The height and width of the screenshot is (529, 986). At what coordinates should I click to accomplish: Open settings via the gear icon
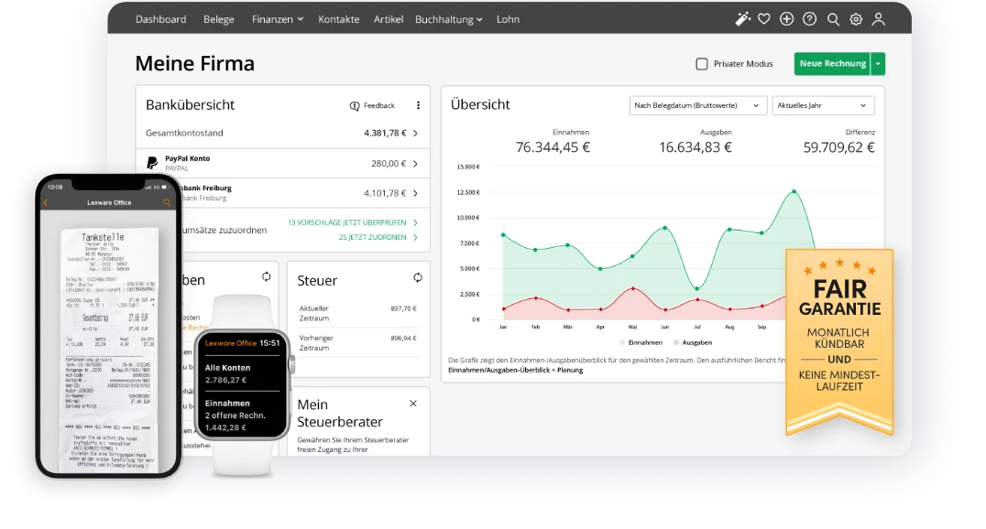(x=856, y=19)
